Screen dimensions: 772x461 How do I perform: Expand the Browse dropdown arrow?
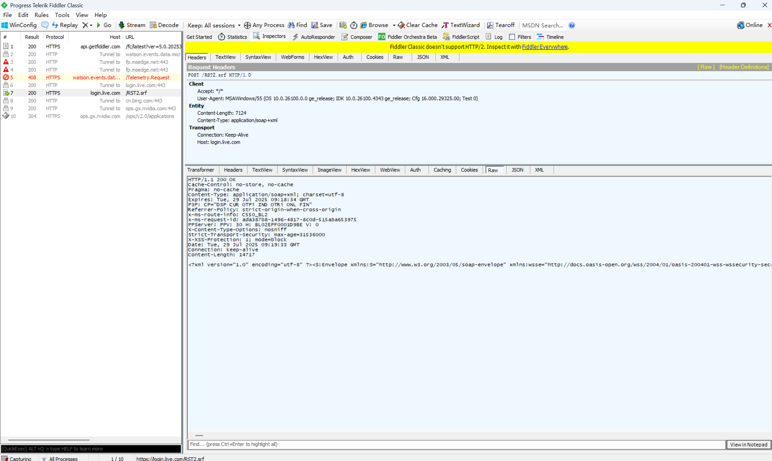(x=394, y=25)
